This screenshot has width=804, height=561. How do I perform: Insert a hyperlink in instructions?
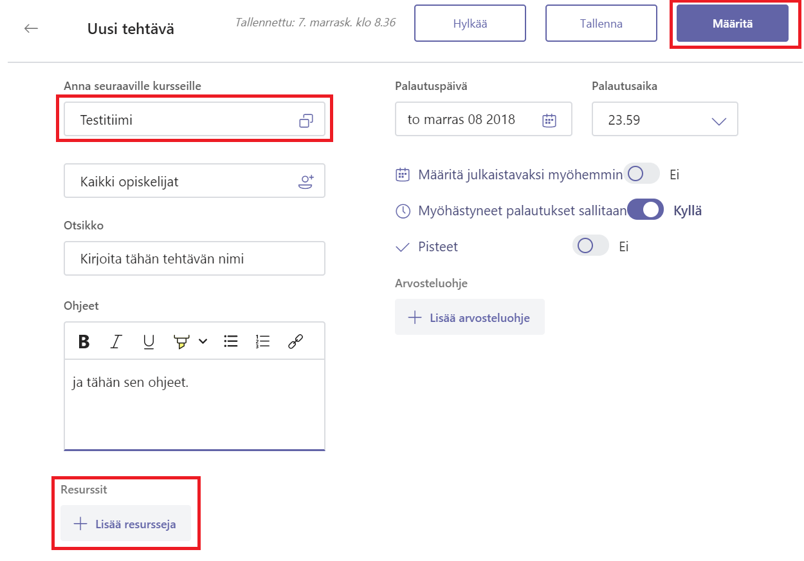pos(295,341)
